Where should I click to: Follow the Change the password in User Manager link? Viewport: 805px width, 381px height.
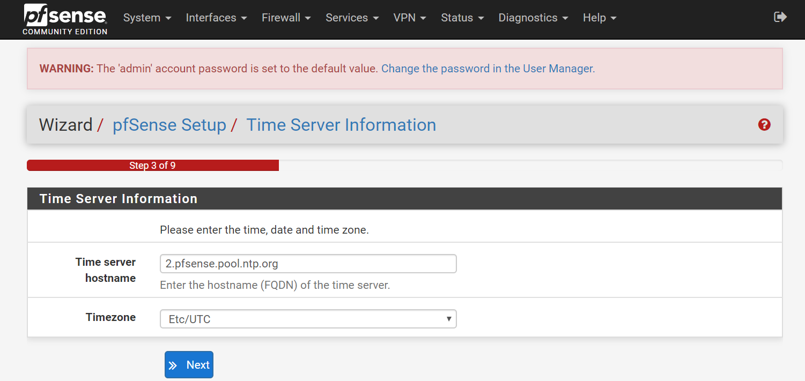pos(487,69)
